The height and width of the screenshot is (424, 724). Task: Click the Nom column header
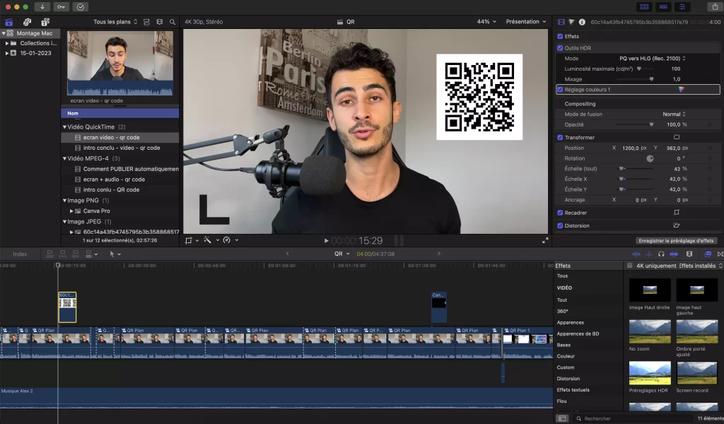119,113
